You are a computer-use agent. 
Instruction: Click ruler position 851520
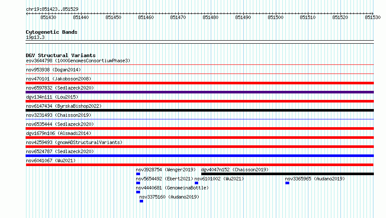[340, 17]
